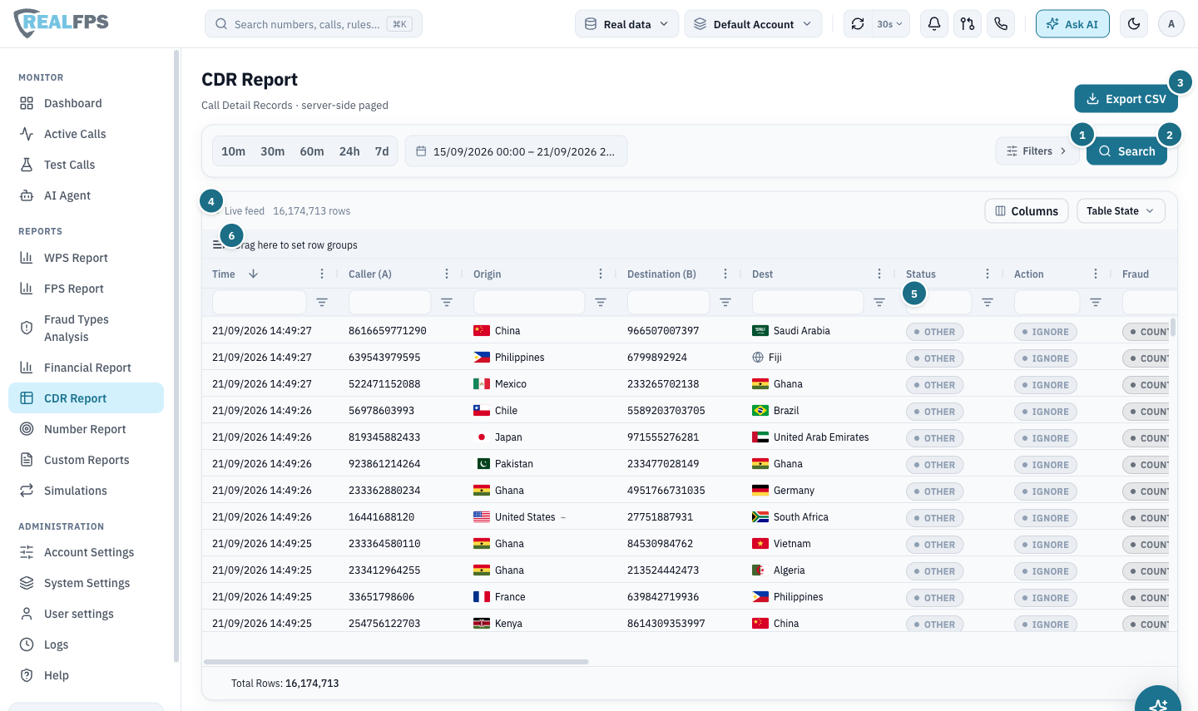Open the Table State dropdown
Viewport: 1198px width, 711px height.
pyautogui.click(x=1121, y=210)
